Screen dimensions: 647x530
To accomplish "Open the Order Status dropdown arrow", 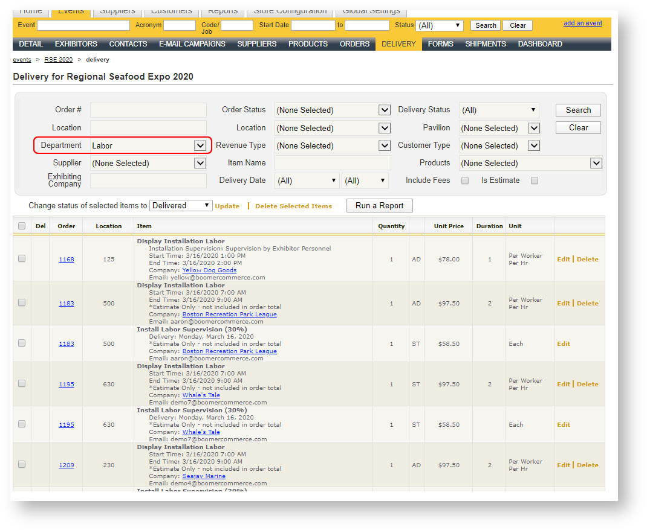I will point(385,110).
